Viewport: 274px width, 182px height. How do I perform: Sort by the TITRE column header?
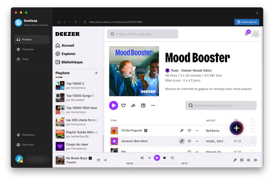(x=114, y=121)
